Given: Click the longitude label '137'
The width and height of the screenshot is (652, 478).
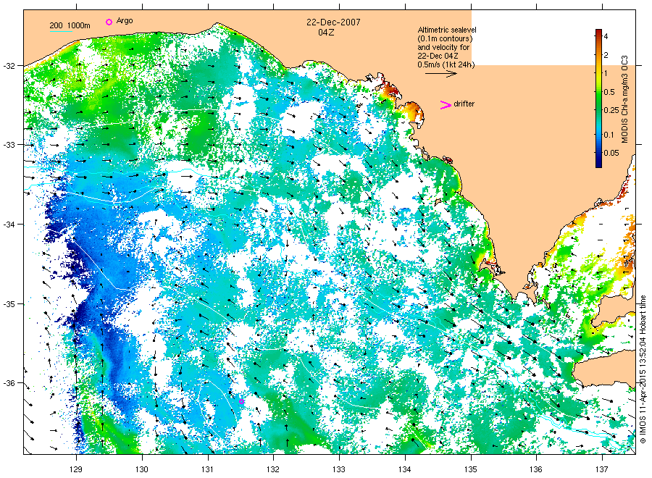Looking at the screenshot, I should 602,470.
